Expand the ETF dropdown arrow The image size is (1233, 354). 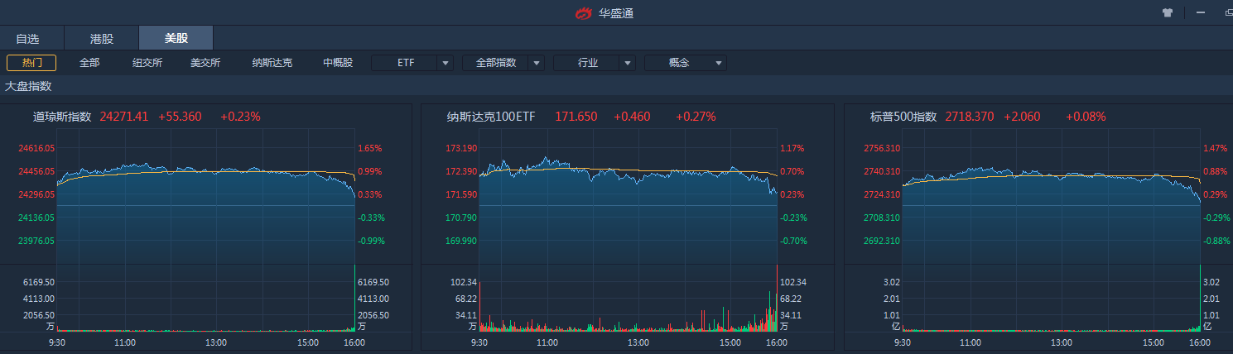tap(446, 63)
